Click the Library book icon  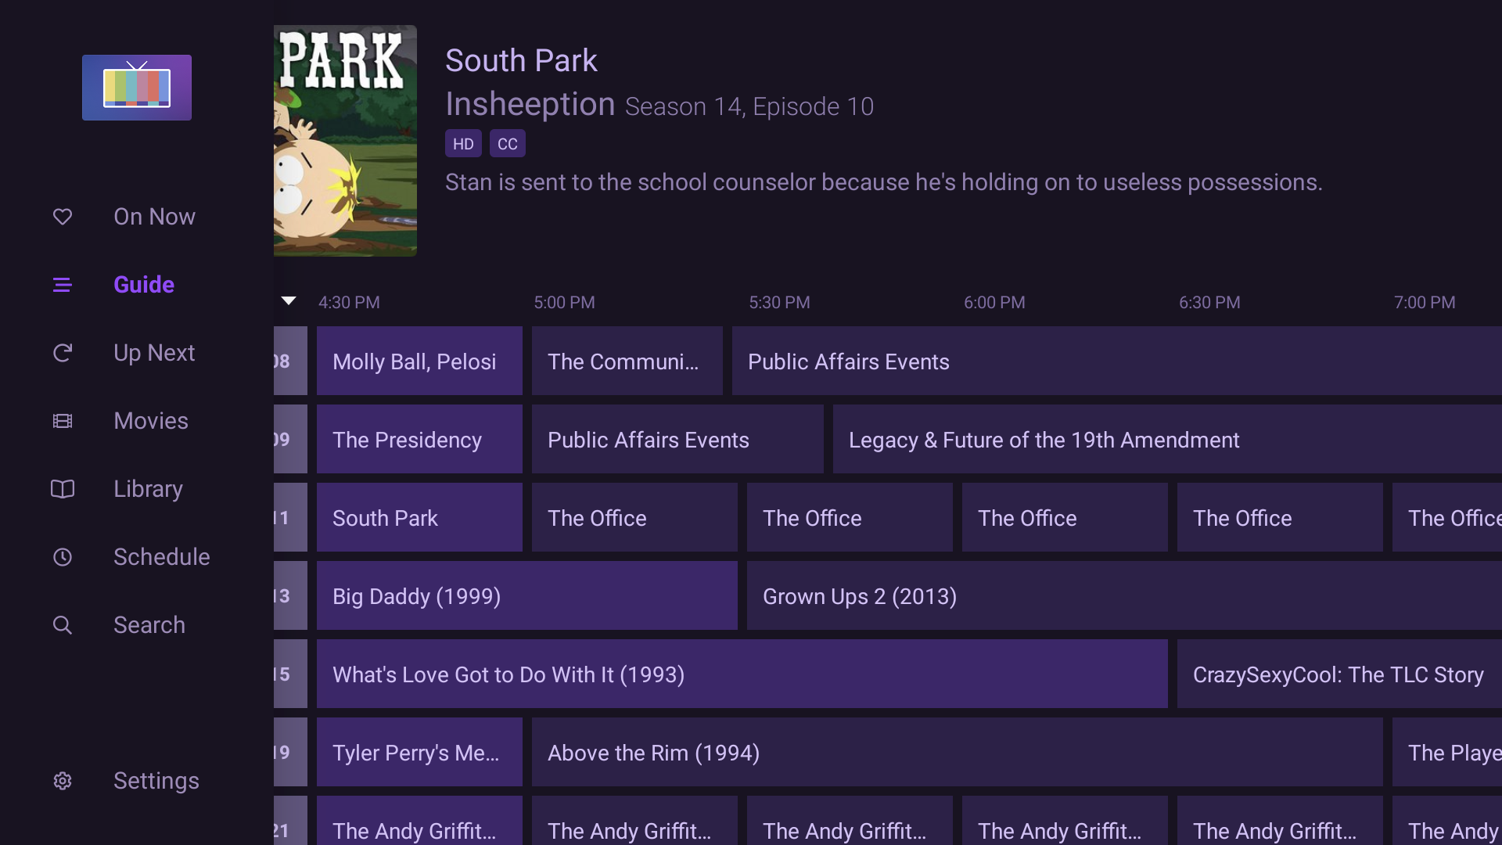(63, 489)
